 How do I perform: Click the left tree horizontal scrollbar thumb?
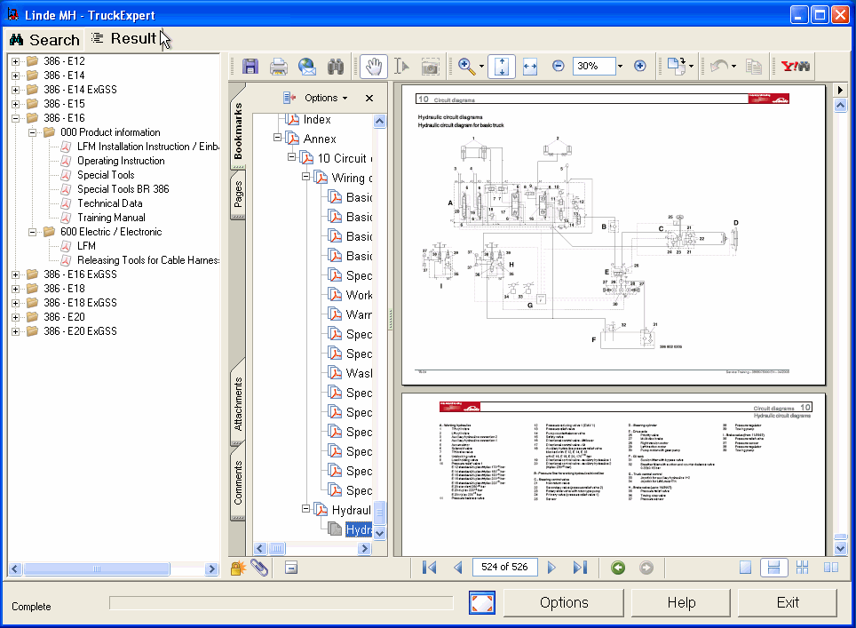coord(97,569)
